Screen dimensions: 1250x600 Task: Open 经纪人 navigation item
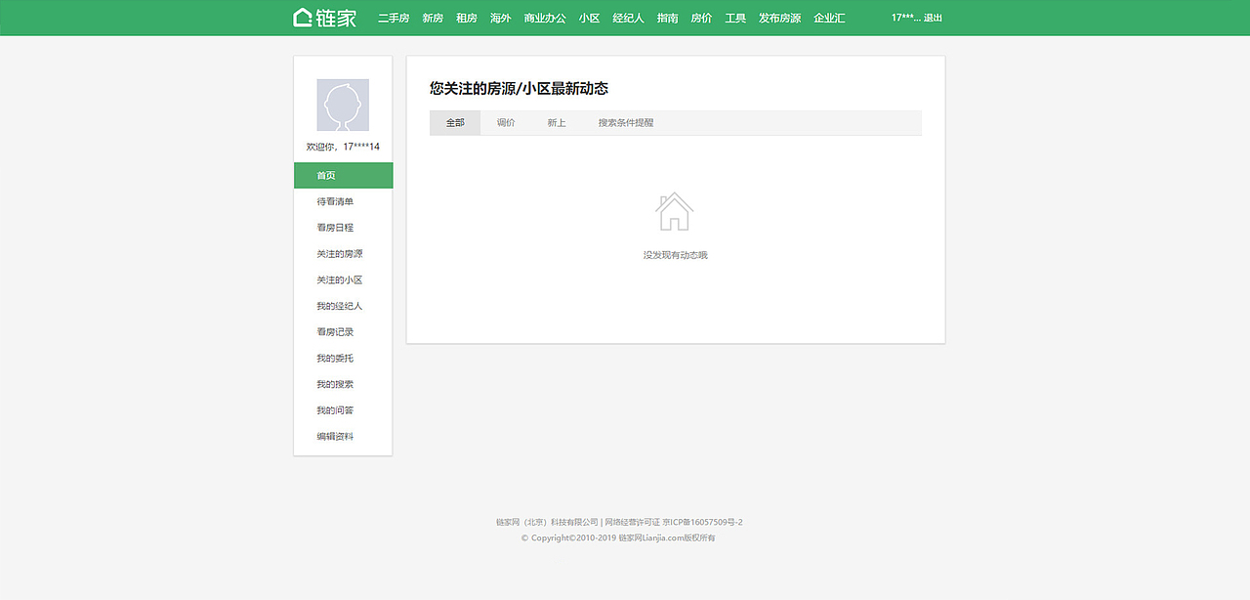[628, 19]
